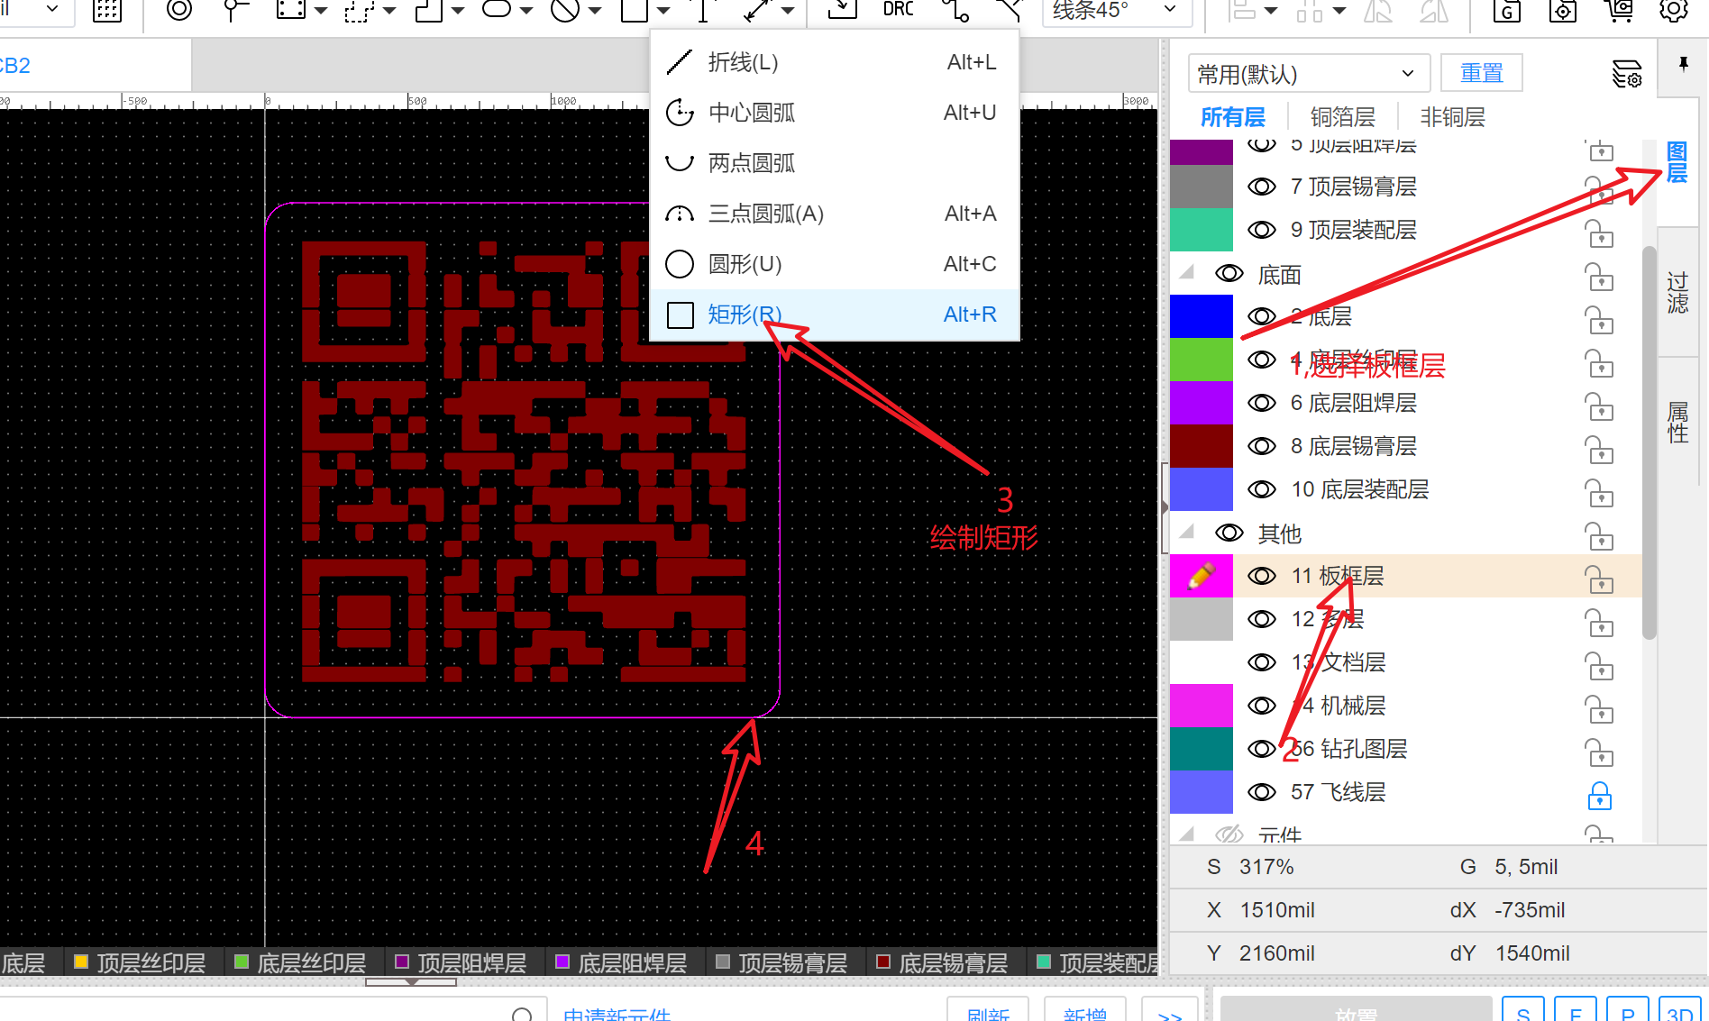Select the dimension measuring arrow tool
The height and width of the screenshot is (1021, 1709).
758,9
